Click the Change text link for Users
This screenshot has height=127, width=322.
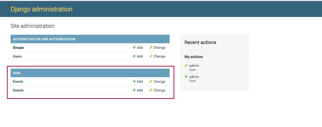click(x=159, y=56)
